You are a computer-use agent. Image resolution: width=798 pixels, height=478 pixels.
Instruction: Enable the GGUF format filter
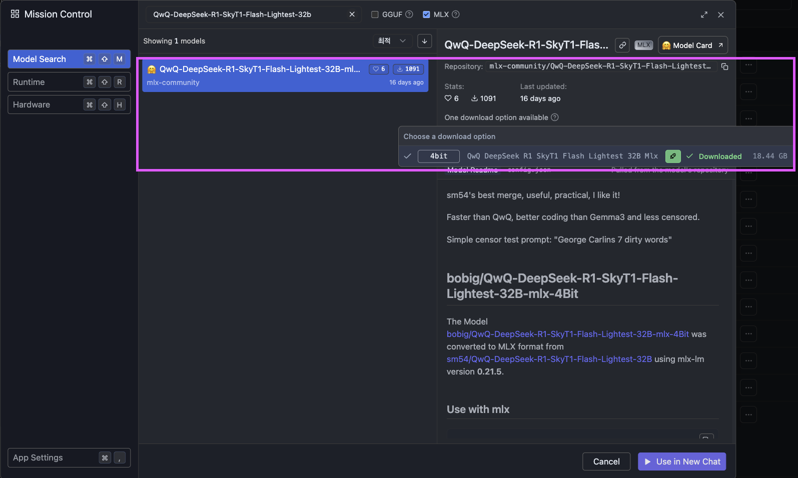click(375, 14)
